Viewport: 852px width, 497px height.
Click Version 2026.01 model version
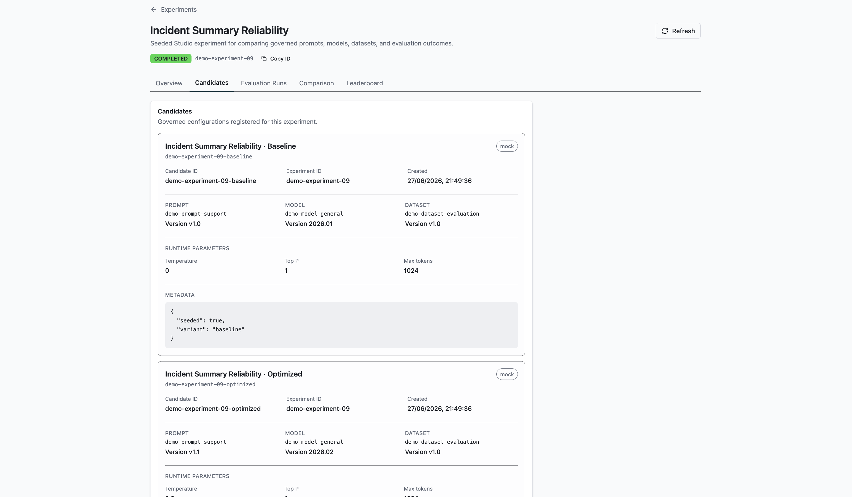point(309,224)
